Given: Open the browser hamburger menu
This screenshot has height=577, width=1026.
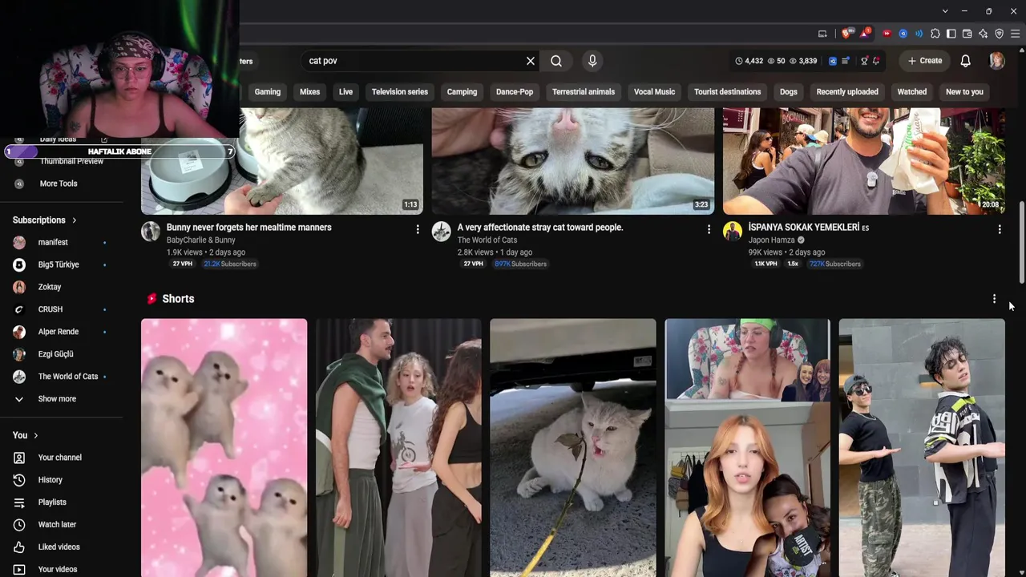Looking at the screenshot, I should click(1016, 34).
